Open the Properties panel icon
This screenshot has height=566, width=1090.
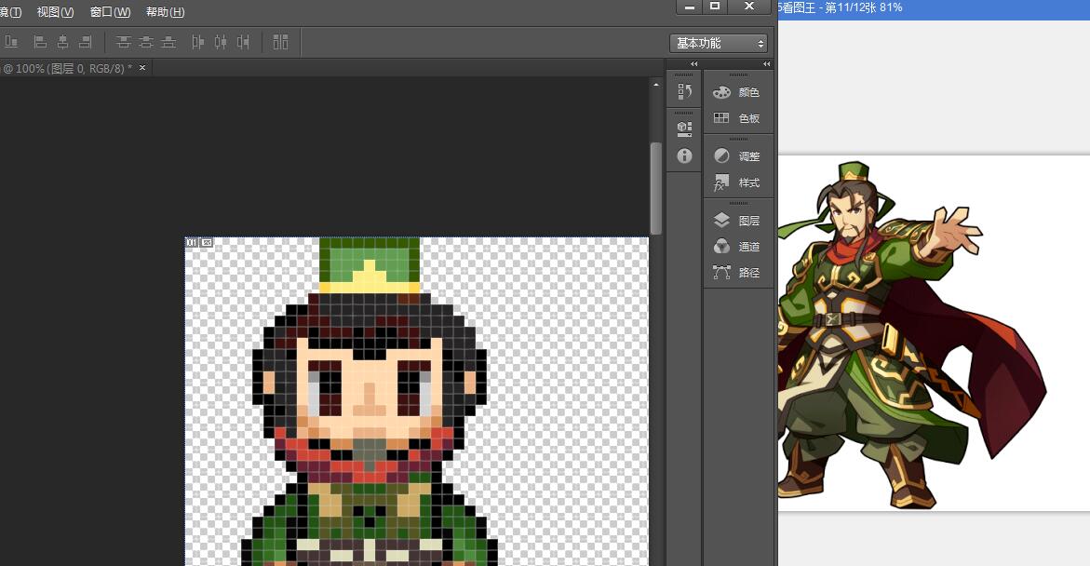(685, 128)
